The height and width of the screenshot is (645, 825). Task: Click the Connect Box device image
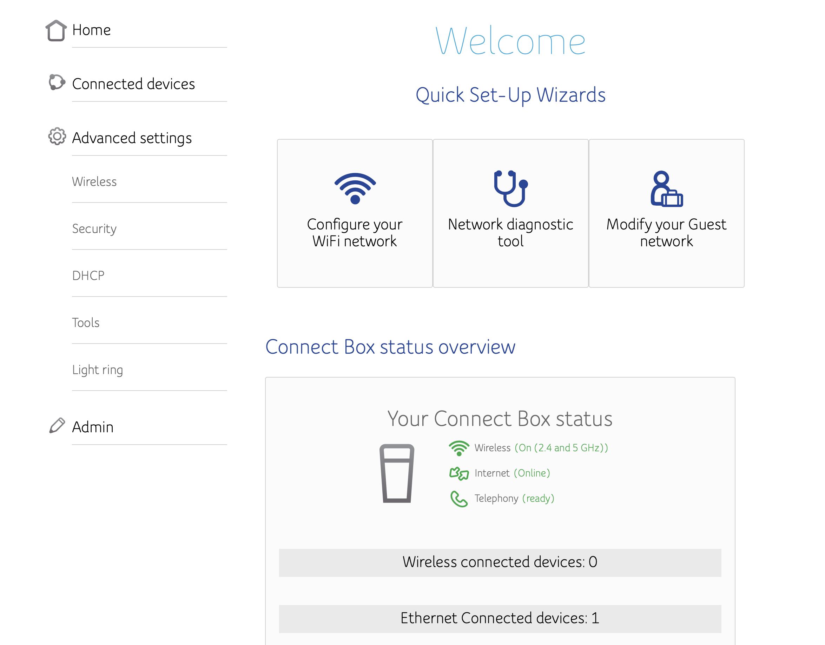[397, 473]
